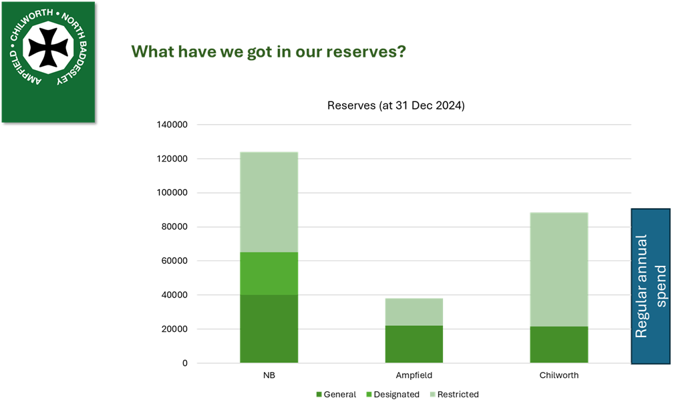This screenshot has height=408, width=680.
Task: Click the parish logo with black cross
Action: pyautogui.click(x=48, y=61)
